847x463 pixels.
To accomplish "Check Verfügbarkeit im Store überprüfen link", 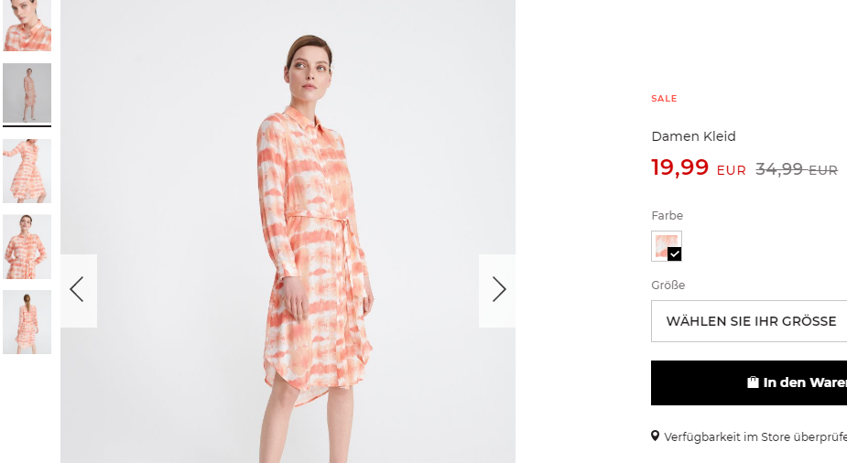I will point(755,436).
